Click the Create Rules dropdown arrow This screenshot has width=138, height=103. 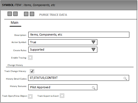[x=93, y=50]
